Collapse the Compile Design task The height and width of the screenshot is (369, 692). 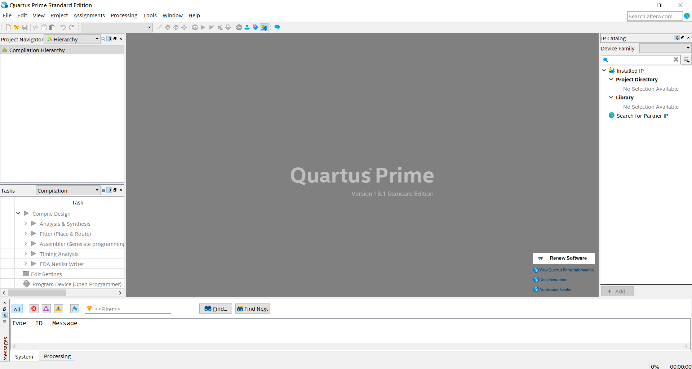click(18, 213)
